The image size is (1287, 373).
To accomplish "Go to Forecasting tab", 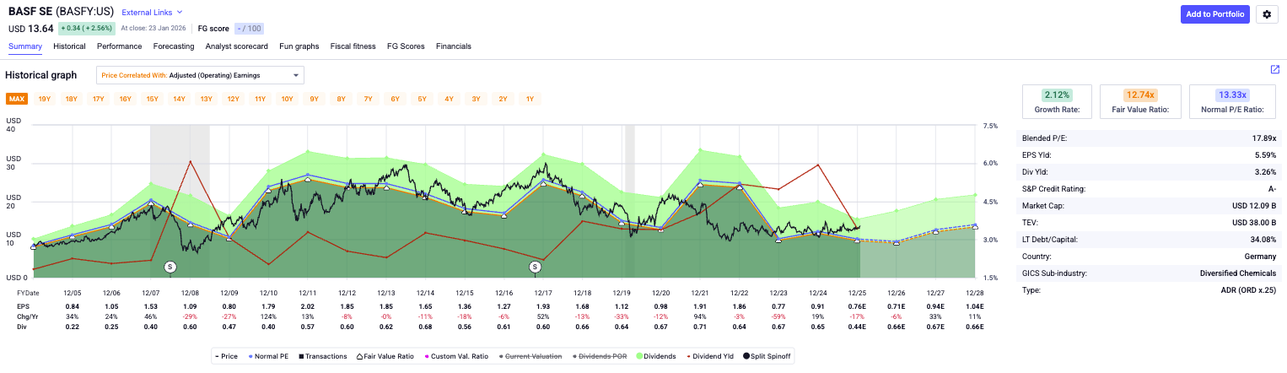I will pyautogui.click(x=173, y=46).
